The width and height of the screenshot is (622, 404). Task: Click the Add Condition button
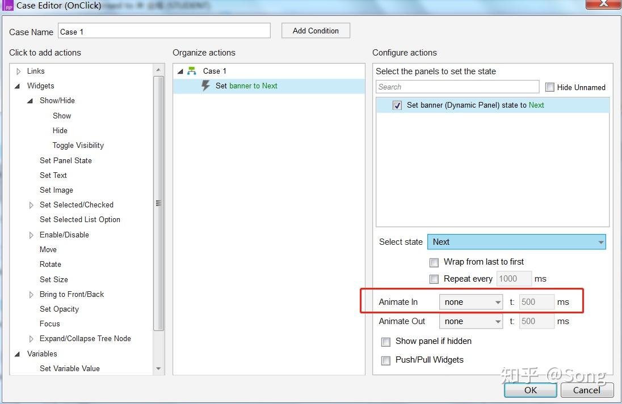point(316,31)
